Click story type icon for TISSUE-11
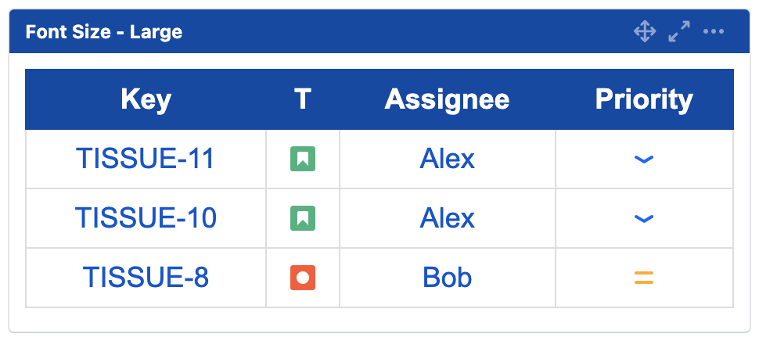This screenshot has height=341, width=759. point(303,160)
